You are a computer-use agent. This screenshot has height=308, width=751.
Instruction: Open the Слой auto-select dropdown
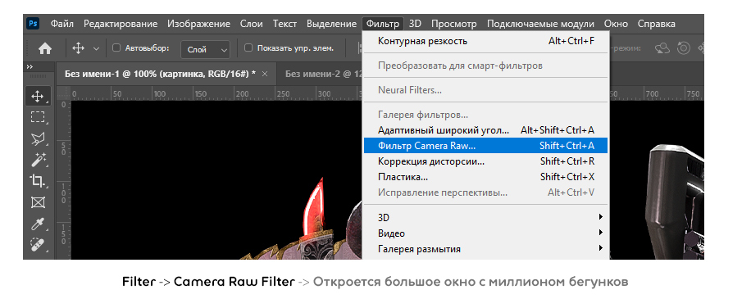(205, 49)
